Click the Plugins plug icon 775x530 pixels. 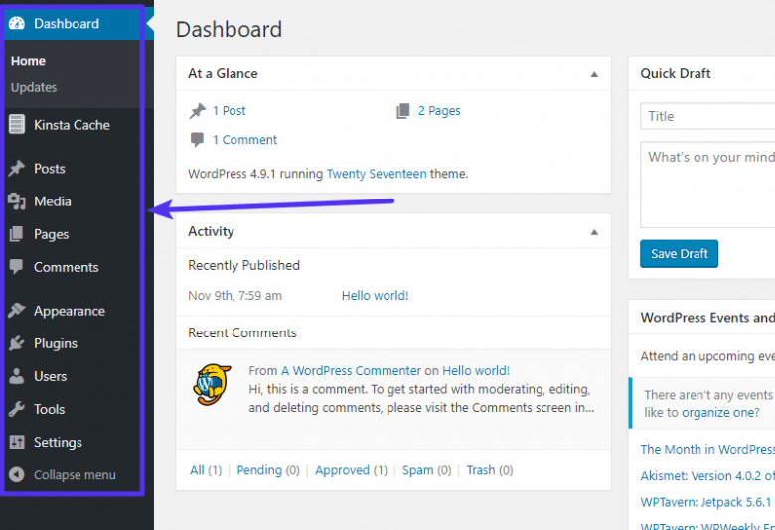(16, 343)
